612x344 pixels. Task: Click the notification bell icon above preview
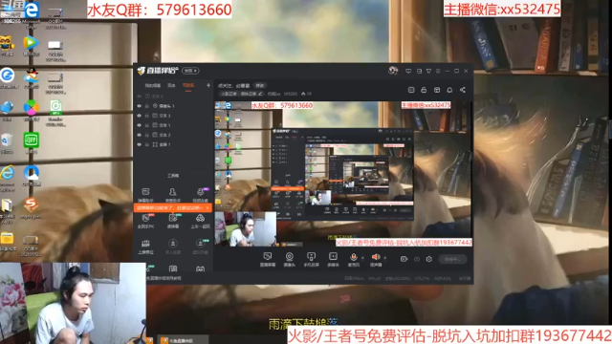[449, 90]
